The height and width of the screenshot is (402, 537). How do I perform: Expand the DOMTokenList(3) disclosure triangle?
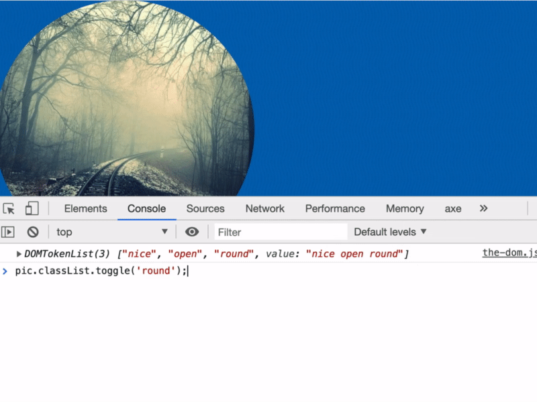coord(19,254)
